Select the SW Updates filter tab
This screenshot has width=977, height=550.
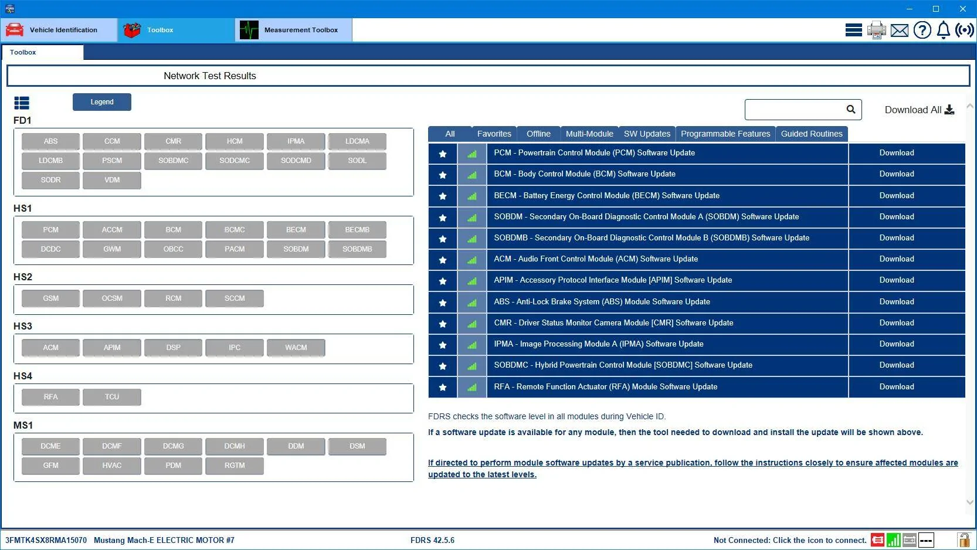point(647,134)
